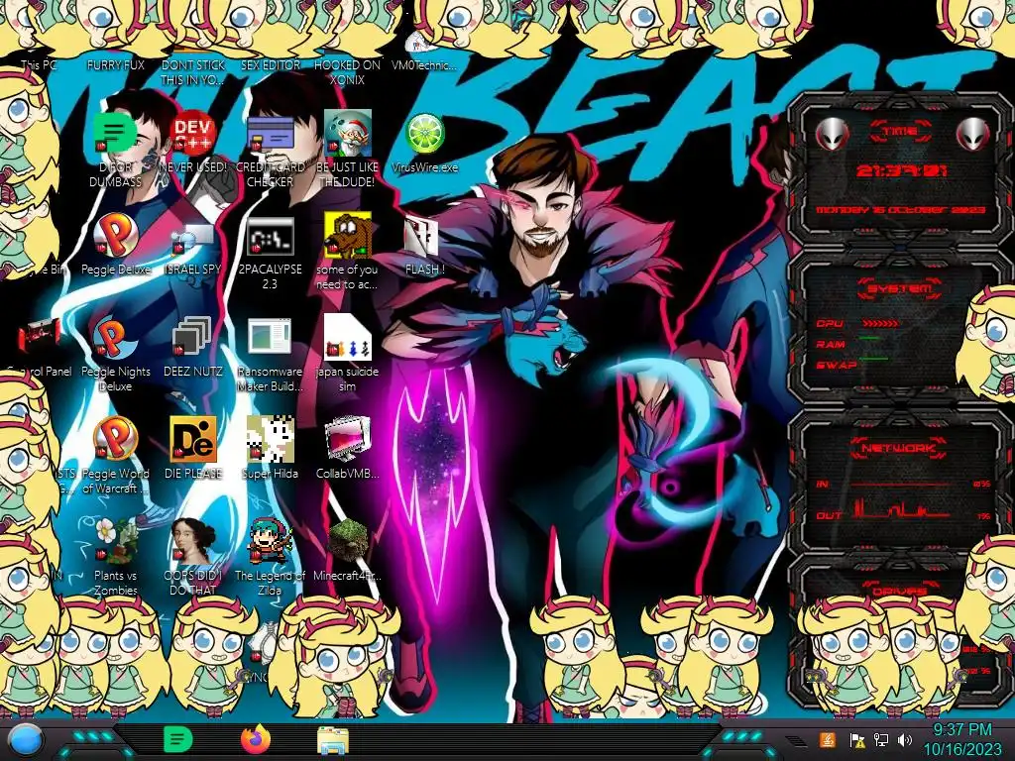Select the VirusWire.exe lime icon

tap(424, 134)
